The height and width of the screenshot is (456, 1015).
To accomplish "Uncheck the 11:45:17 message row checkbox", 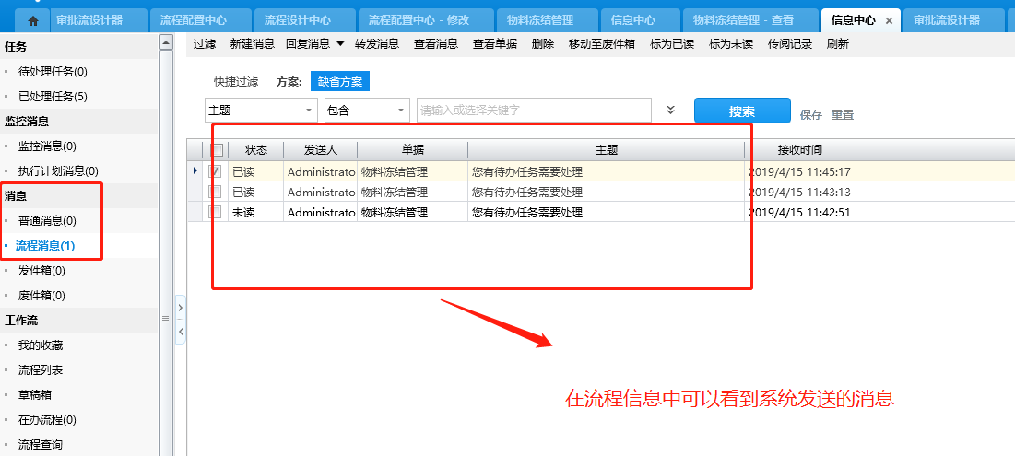I will click(217, 172).
